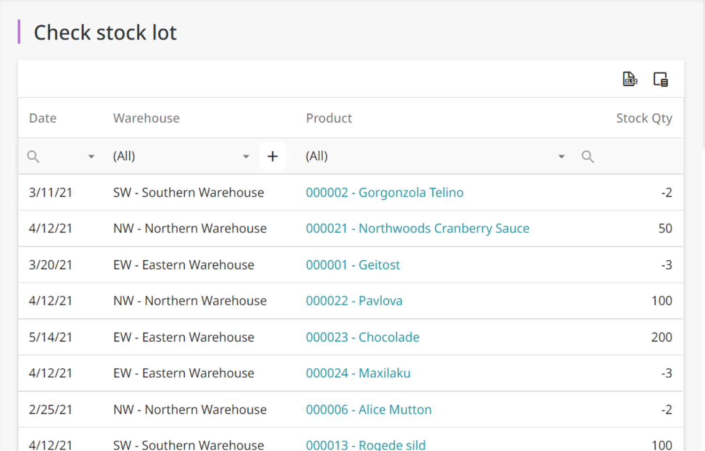The width and height of the screenshot is (705, 451).
Task: Open product 000006 - Alice Mutton
Action: [x=368, y=410]
